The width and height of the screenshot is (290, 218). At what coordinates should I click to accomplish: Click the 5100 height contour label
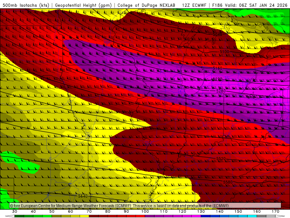coord(224,52)
